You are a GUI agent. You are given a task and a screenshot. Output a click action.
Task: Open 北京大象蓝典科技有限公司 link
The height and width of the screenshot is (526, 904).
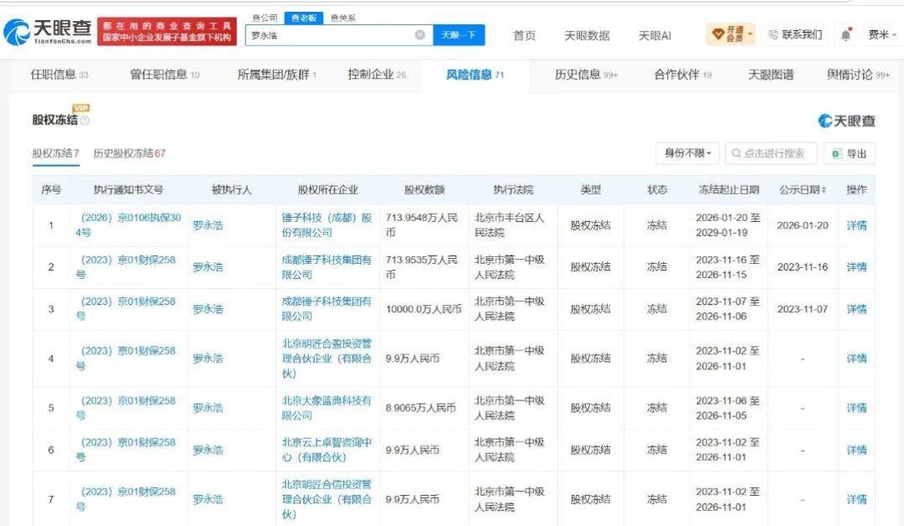click(x=326, y=408)
